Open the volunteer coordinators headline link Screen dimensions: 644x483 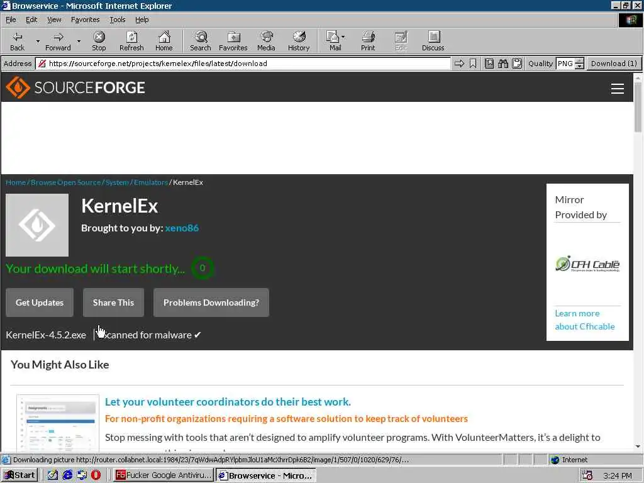coord(228,402)
